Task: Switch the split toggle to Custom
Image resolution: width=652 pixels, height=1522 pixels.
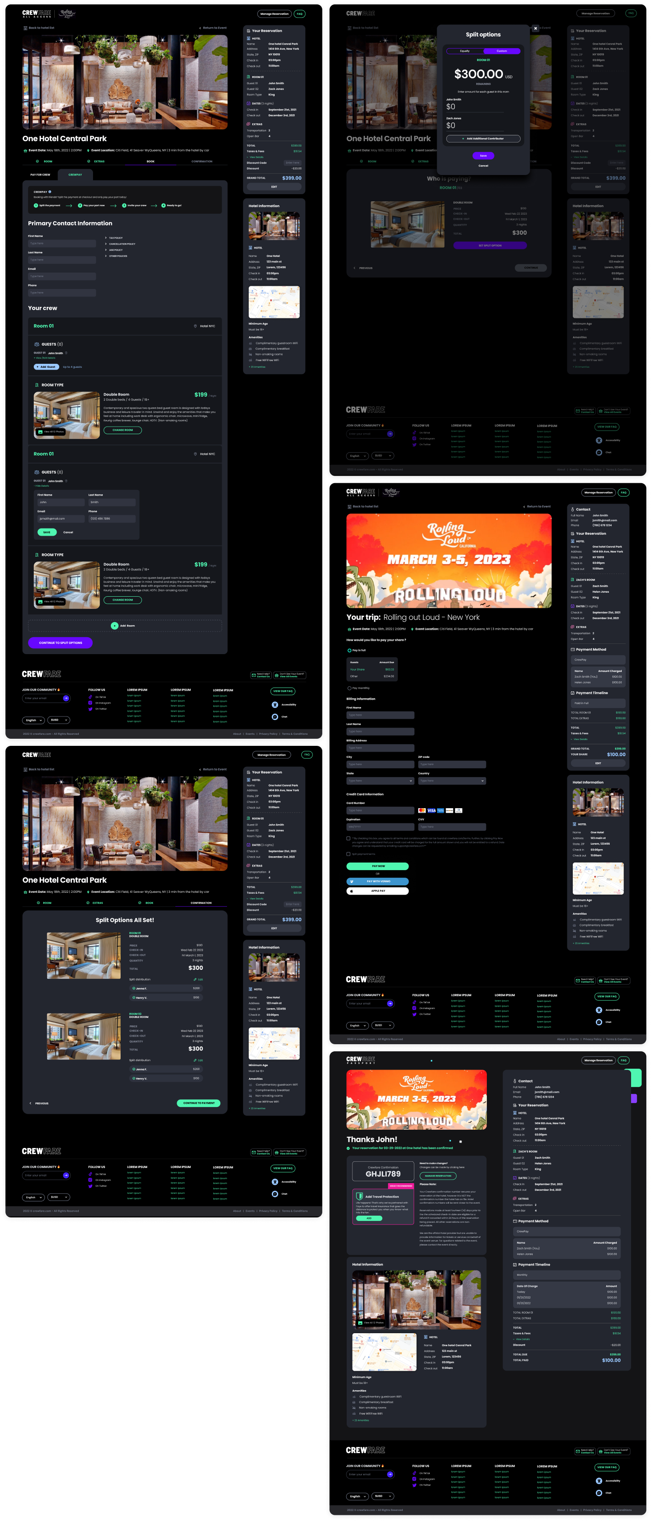Action: pyautogui.click(x=502, y=51)
